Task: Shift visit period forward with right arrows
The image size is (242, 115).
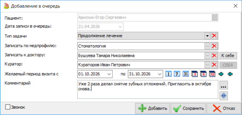Action: point(221,74)
